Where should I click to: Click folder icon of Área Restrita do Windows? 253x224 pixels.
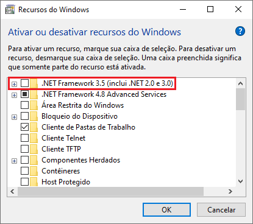click(x=34, y=105)
